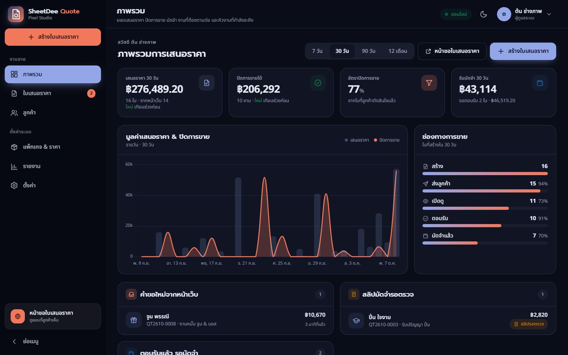Toggle dark mode moon icon

[x=484, y=14]
